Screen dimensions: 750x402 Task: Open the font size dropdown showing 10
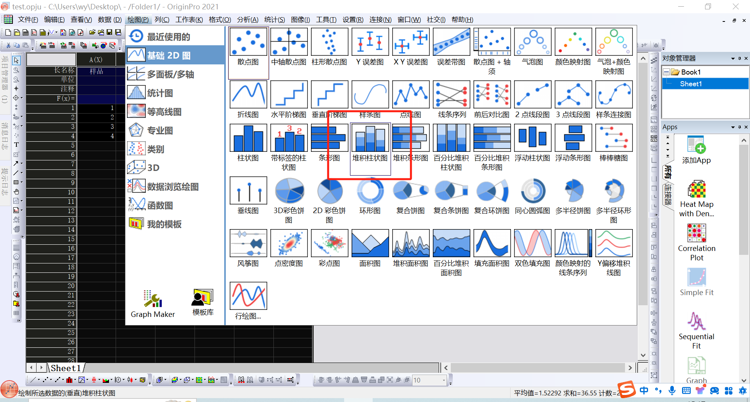(444, 380)
